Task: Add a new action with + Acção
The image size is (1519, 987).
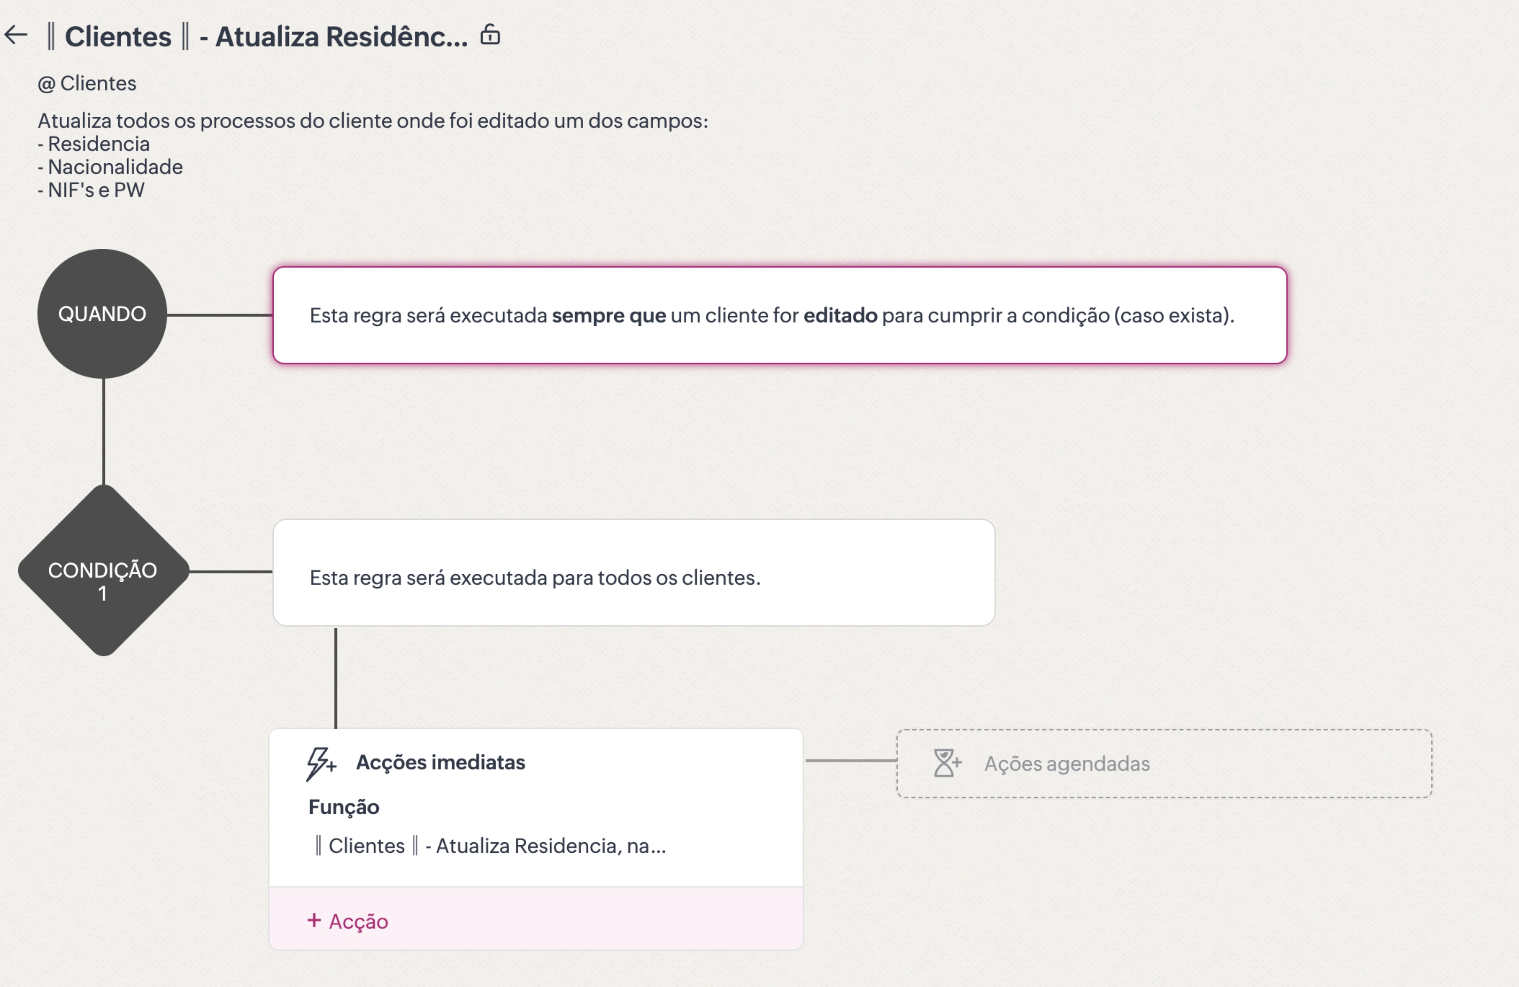Action: 358,921
